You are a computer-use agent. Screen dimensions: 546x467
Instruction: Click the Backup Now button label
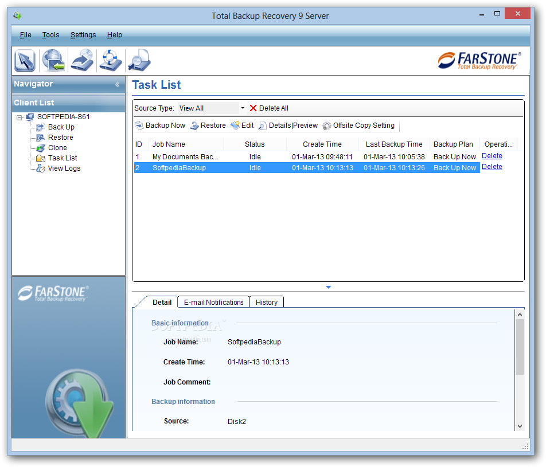pyautogui.click(x=165, y=125)
